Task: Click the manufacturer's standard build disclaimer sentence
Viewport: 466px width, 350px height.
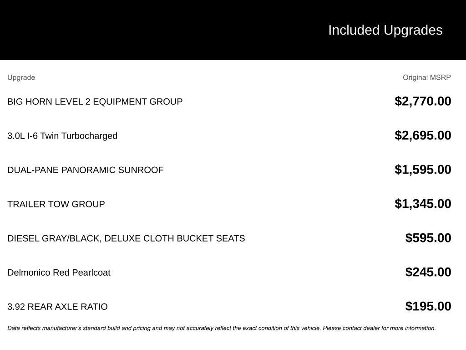Action: click(x=164, y=328)
